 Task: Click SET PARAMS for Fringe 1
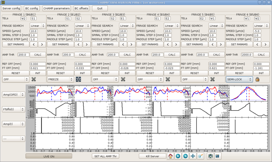(16, 44)
